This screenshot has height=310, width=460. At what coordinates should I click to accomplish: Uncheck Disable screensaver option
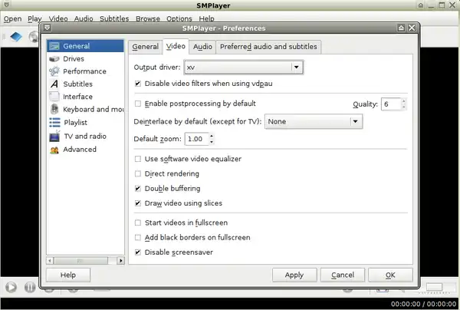point(138,252)
